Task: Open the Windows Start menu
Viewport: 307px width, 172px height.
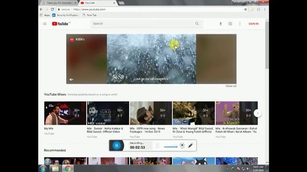Action: pos(43,168)
